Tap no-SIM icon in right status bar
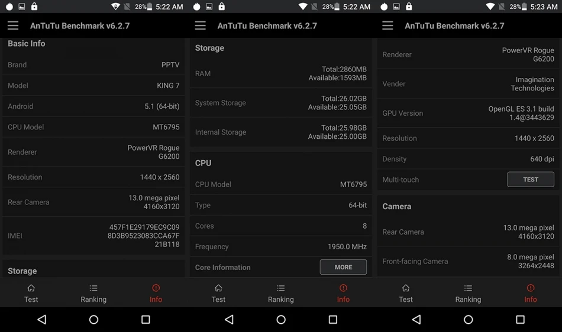Screen dimensions: 562x332 [x=502, y=6]
